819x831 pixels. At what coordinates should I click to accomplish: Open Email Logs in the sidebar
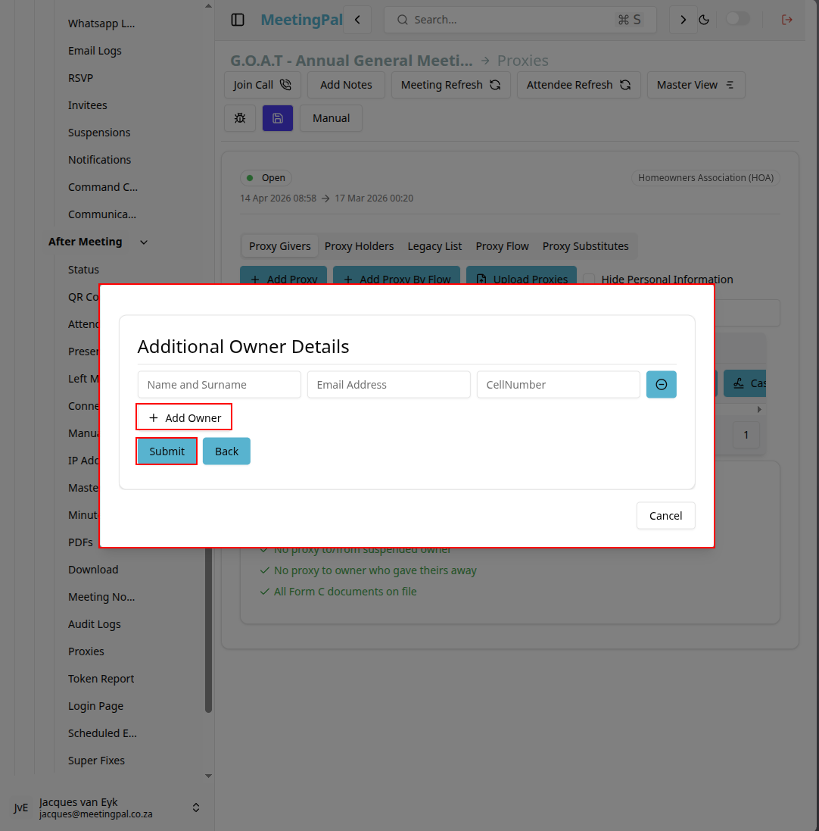[x=95, y=51]
